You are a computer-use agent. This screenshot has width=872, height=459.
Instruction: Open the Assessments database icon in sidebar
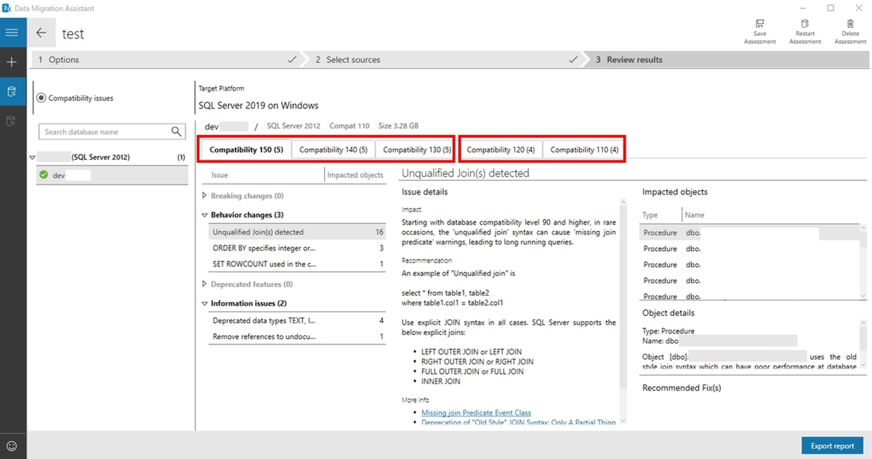(12, 92)
